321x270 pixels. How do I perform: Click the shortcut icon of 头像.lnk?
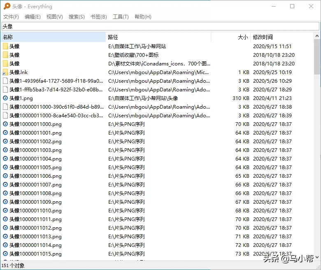5,72
